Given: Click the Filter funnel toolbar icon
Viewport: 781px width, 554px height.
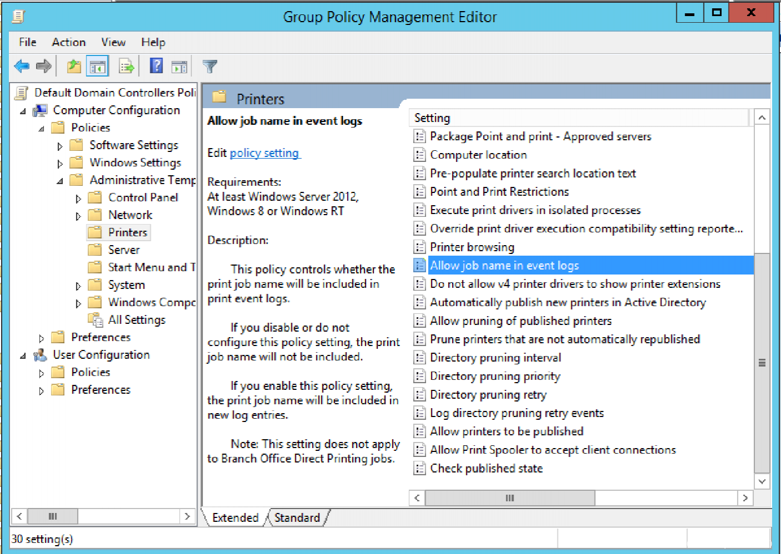Looking at the screenshot, I should point(210,67).
